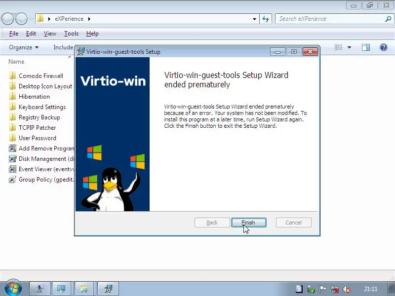
Task: Open the Edit menu in Explorer
Action: [31, 34]
